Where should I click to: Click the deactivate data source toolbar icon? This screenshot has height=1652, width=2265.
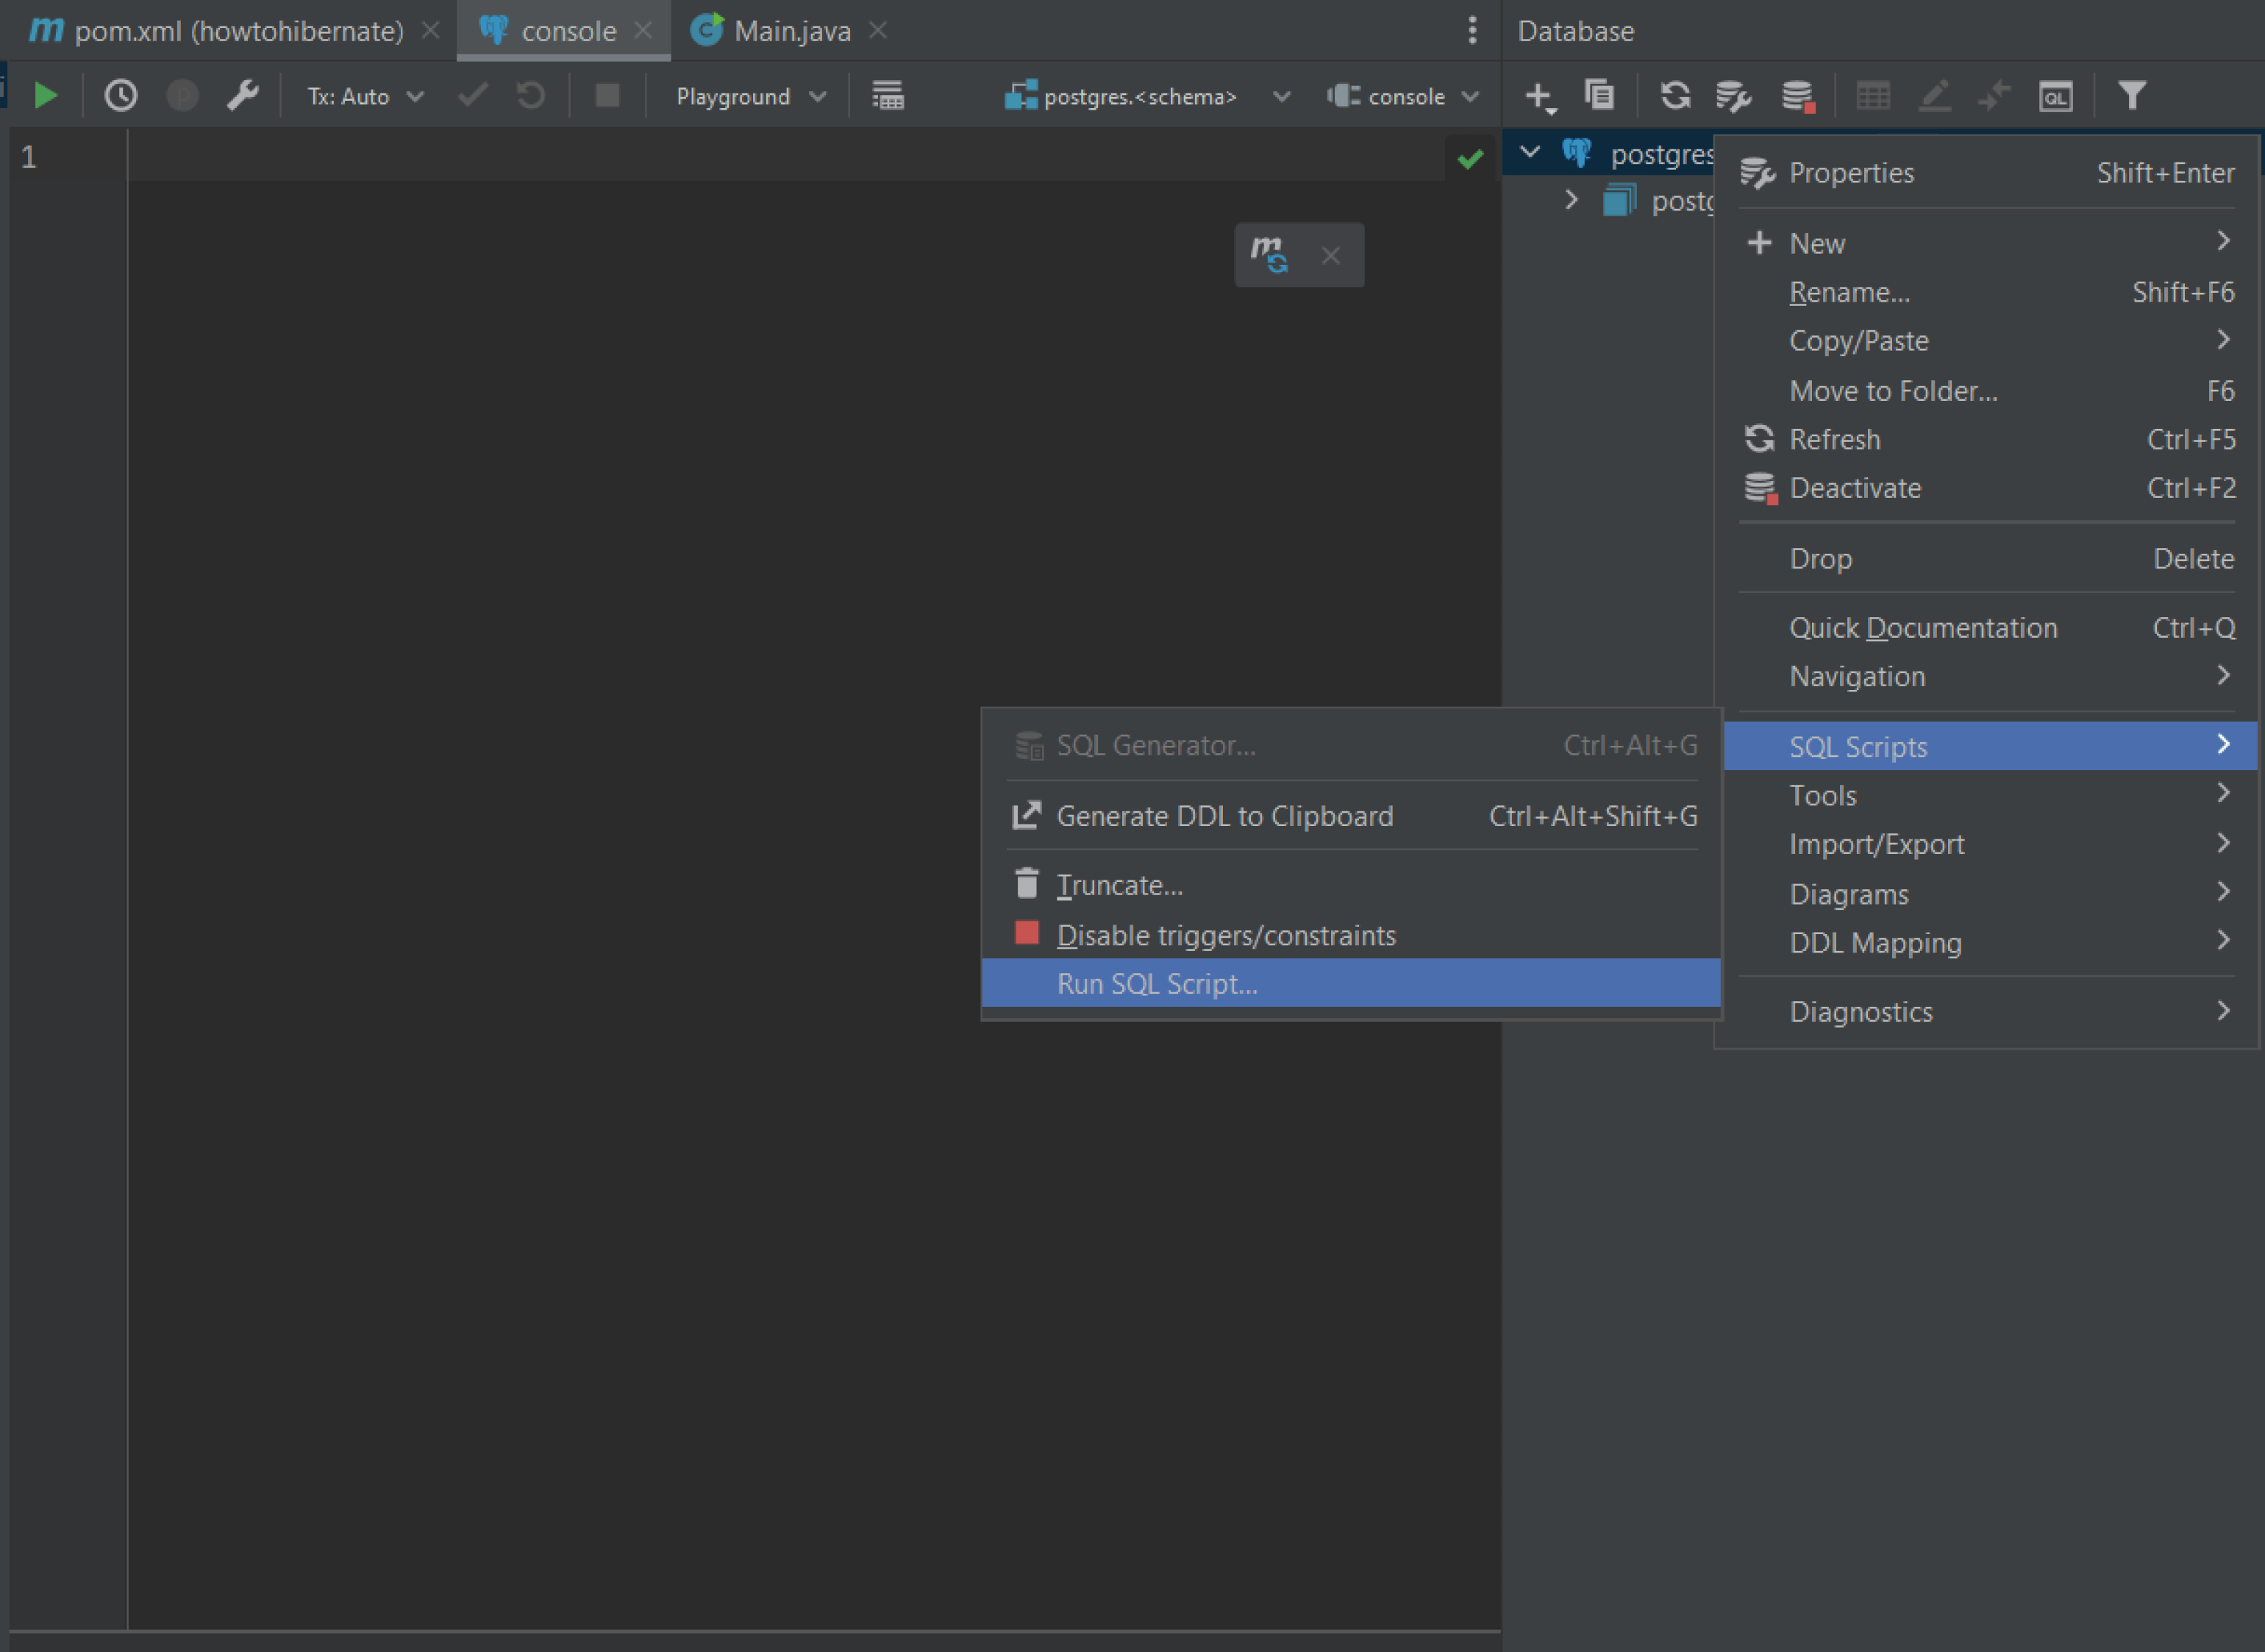pos(1798,96)
